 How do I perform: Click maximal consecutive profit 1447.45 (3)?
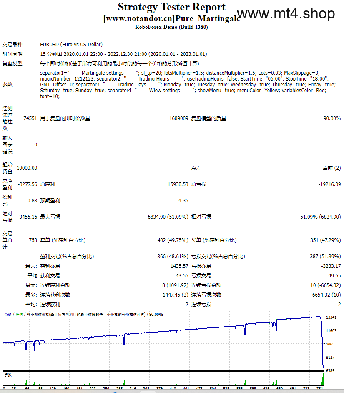176,295
